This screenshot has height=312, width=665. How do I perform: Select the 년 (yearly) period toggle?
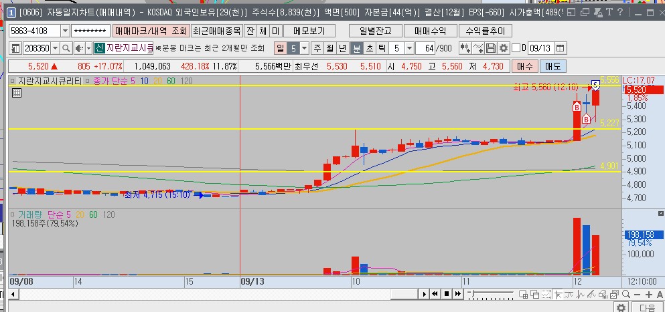click(x=343, y=48)
